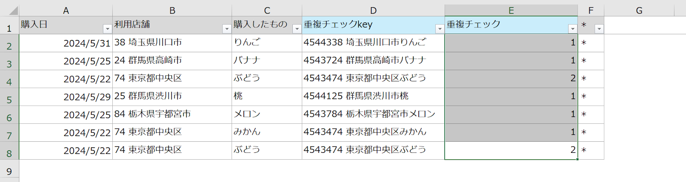Select the 重複チェック value 2 in row 4
Image resolution: width=686 pixels, height=182 pixels.
pos(511,79)
